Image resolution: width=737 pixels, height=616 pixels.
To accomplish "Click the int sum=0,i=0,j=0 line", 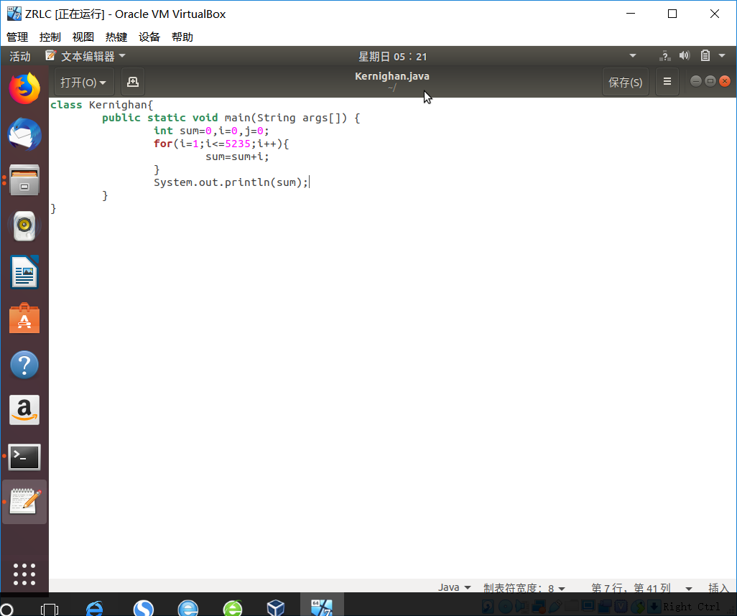I will point(211,131).
